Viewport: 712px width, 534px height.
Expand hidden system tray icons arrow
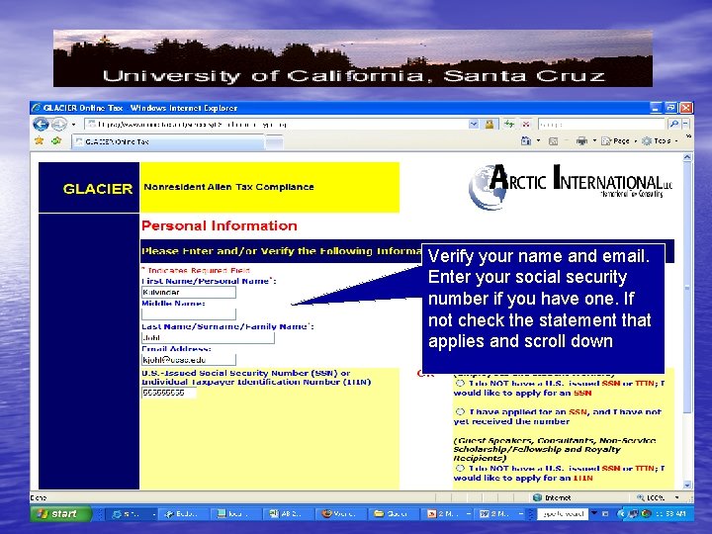[621, 514]
